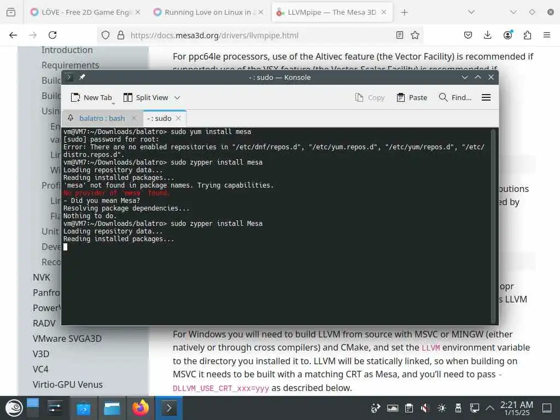Open NVK driver docs link
This screenshot has height=420, width=560.
click(x=42, y=277)
